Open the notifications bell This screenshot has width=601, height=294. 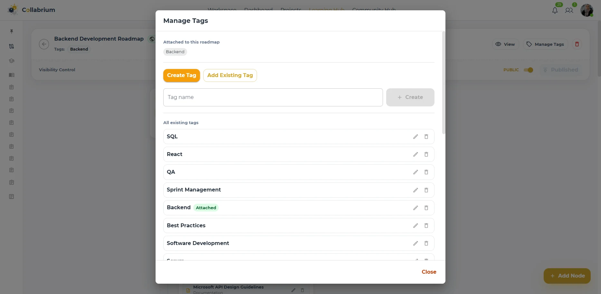555,10
